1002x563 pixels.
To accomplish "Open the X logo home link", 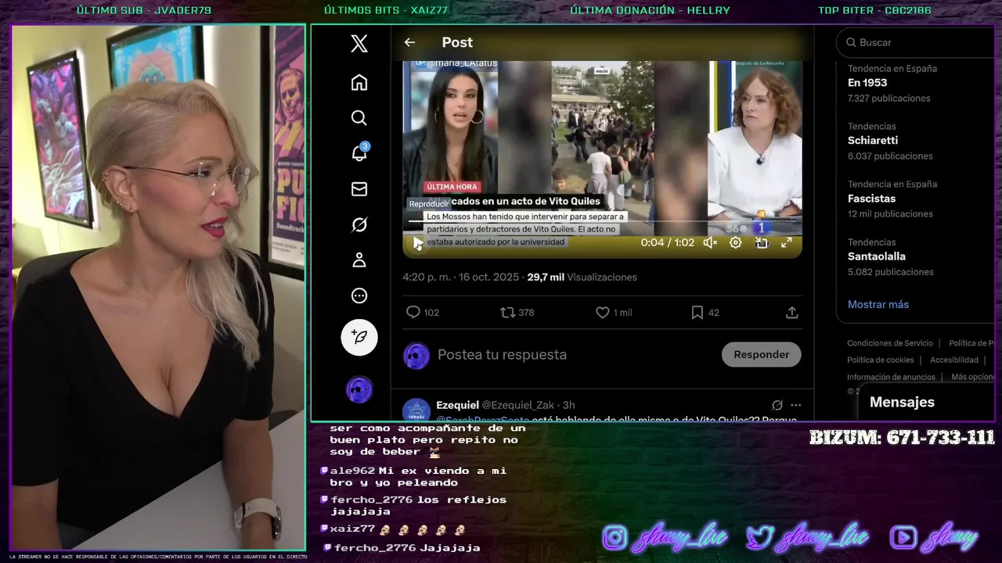I will coord(359,44).
